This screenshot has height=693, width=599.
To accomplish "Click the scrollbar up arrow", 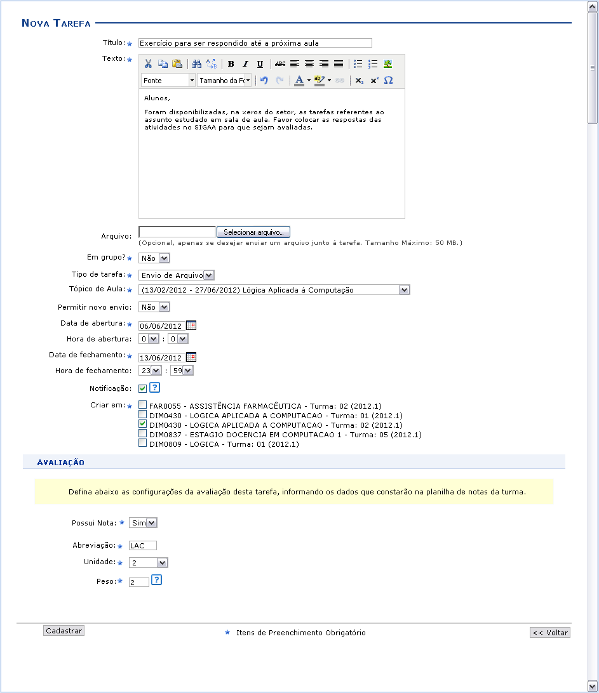I will (x=593, y=6).
